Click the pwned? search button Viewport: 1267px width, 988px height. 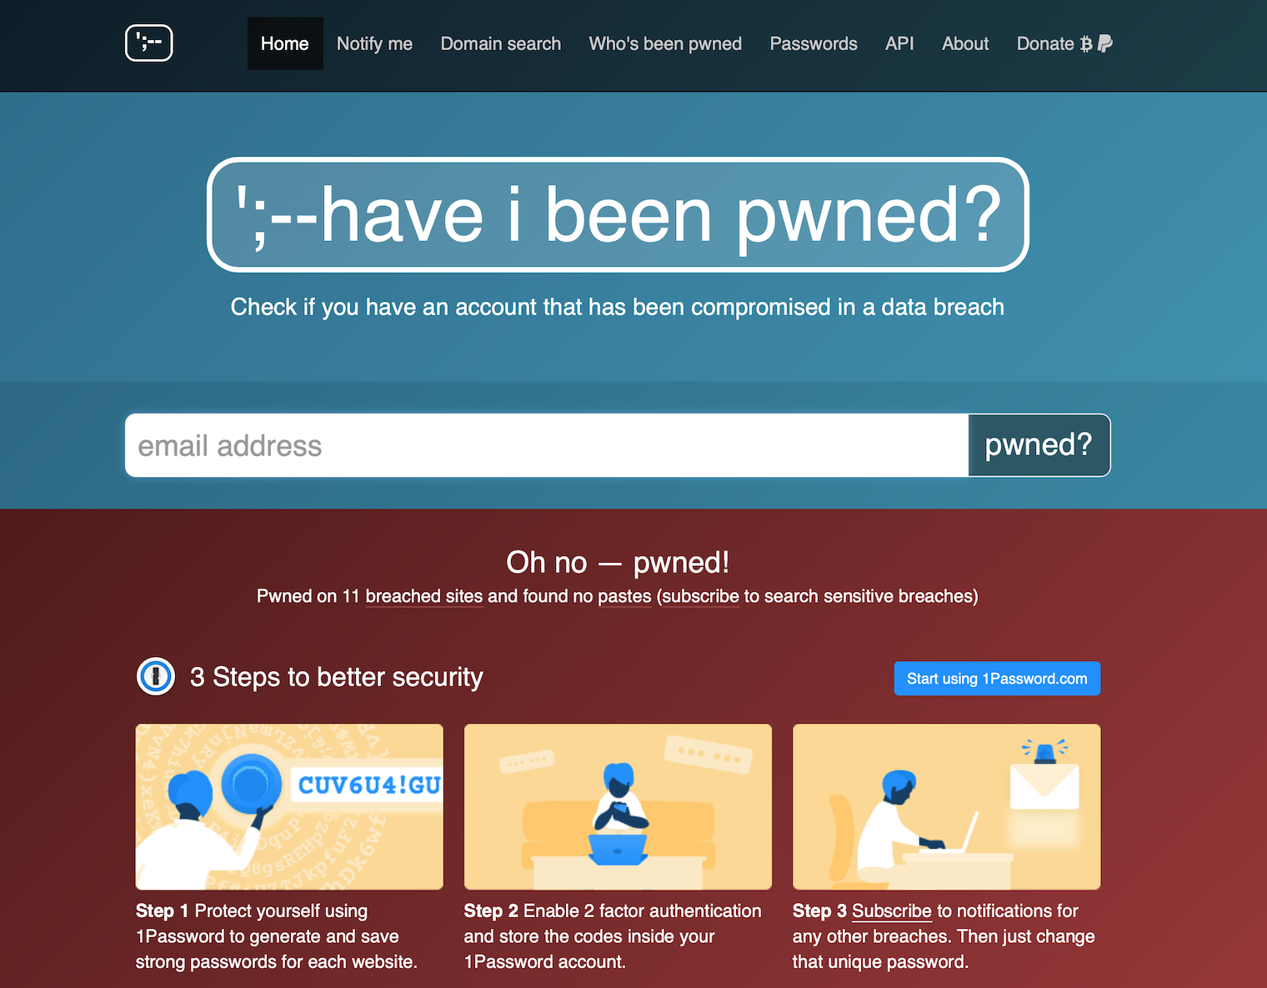coord(1039,445)
